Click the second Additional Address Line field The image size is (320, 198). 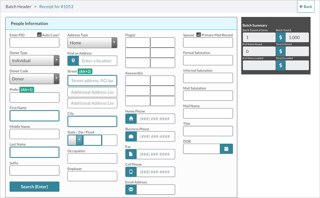[92, 103]
